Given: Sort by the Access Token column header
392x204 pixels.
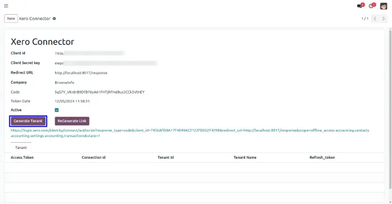Looking at the screenshot, I should click(22, 158).
